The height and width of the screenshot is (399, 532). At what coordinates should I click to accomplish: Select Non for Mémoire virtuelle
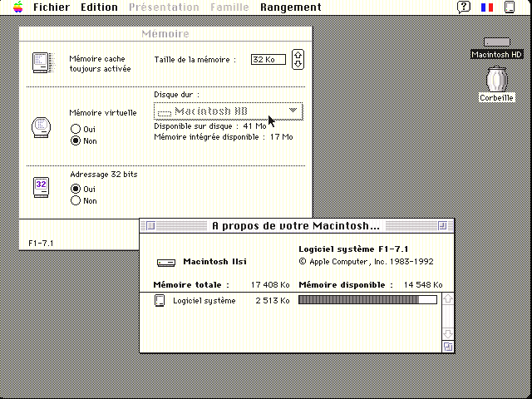pos(76,140)
